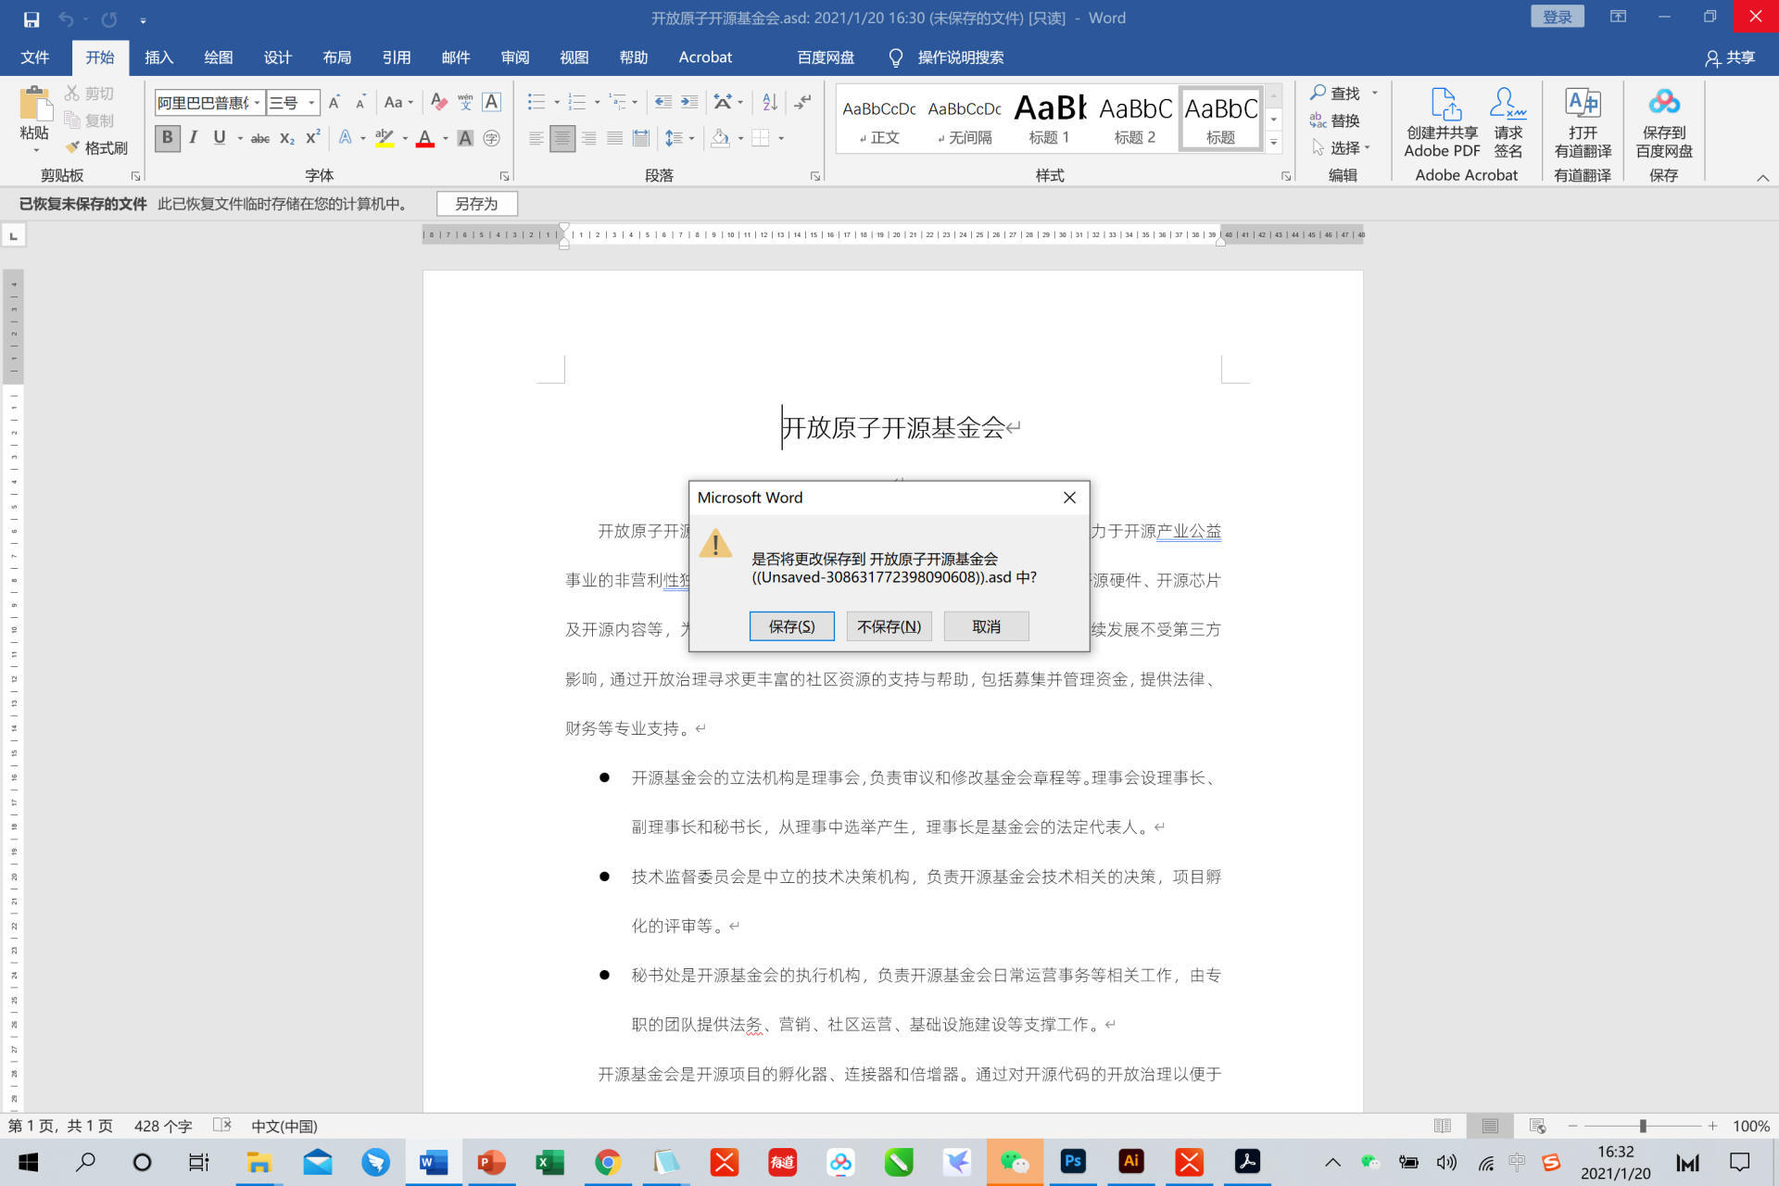
Task: Toggle Bold formatting button
Action: point(167,138)
